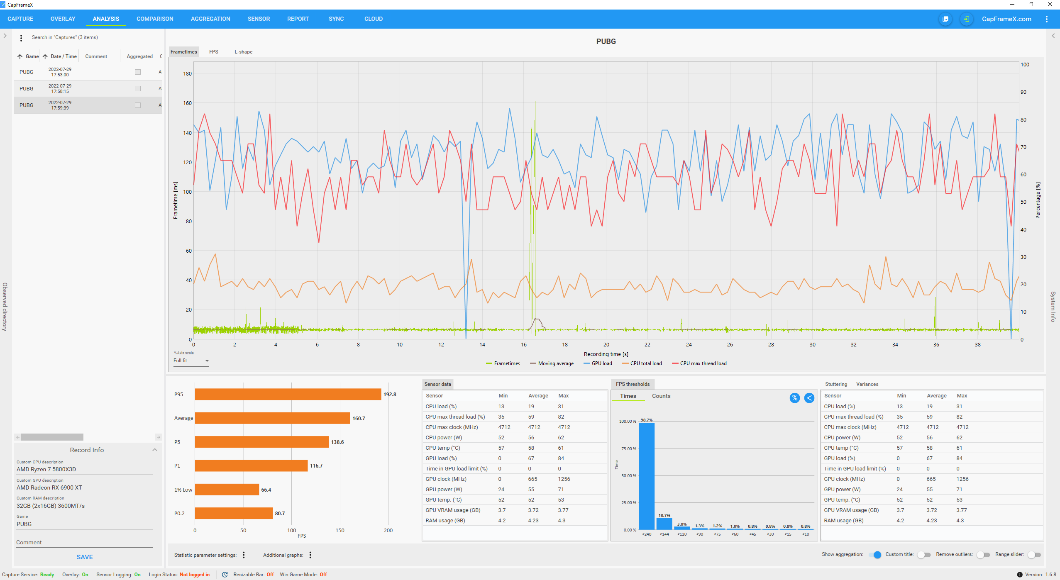Click the screenshot icon in top bar
Viewport: 1060px width, 580px height.
point(945,19)
